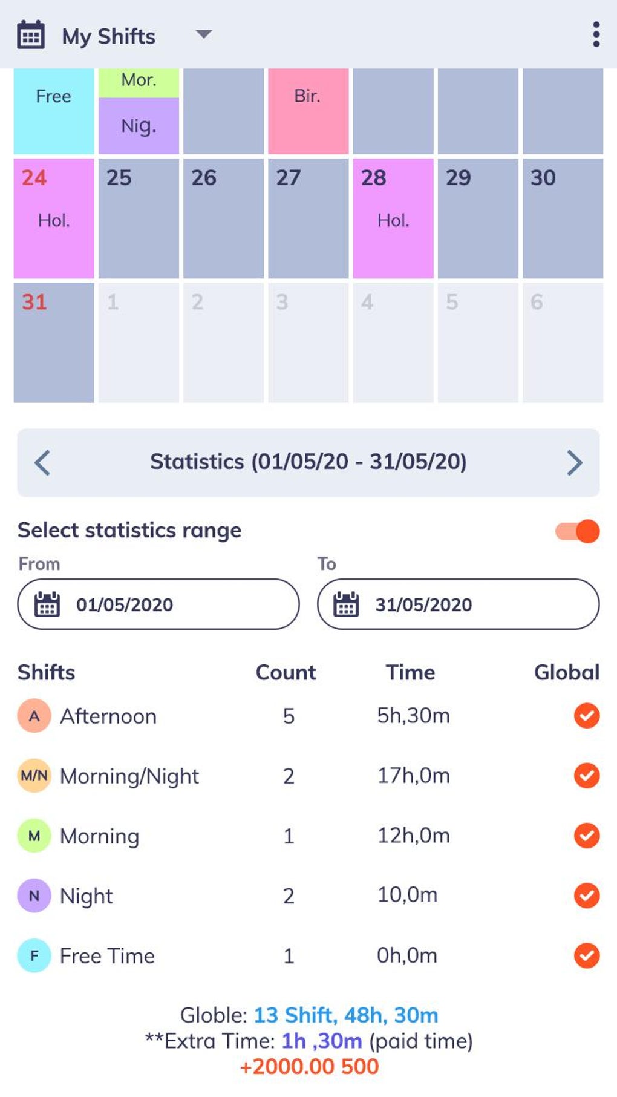This screenshot has width=617, height=1097.
Task: Expand the My Shifts dropdown arrow
Action: [x=204, y=34]
